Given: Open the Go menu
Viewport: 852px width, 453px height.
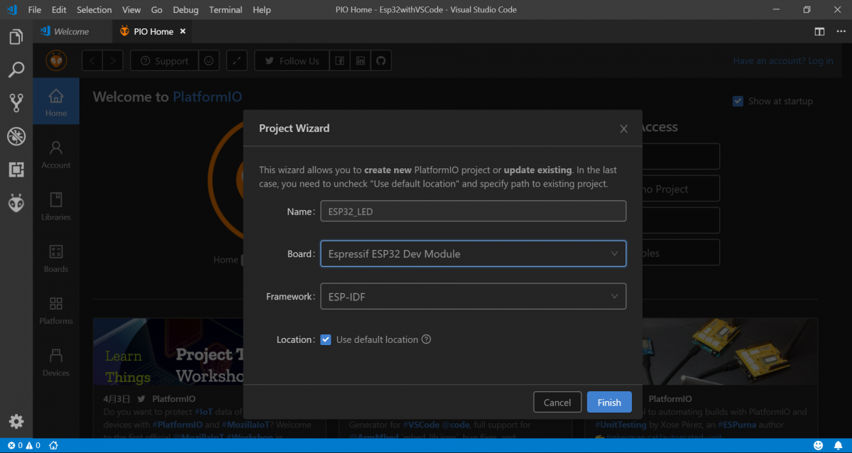Looking at the screenshot, I should tap(157, 10).
